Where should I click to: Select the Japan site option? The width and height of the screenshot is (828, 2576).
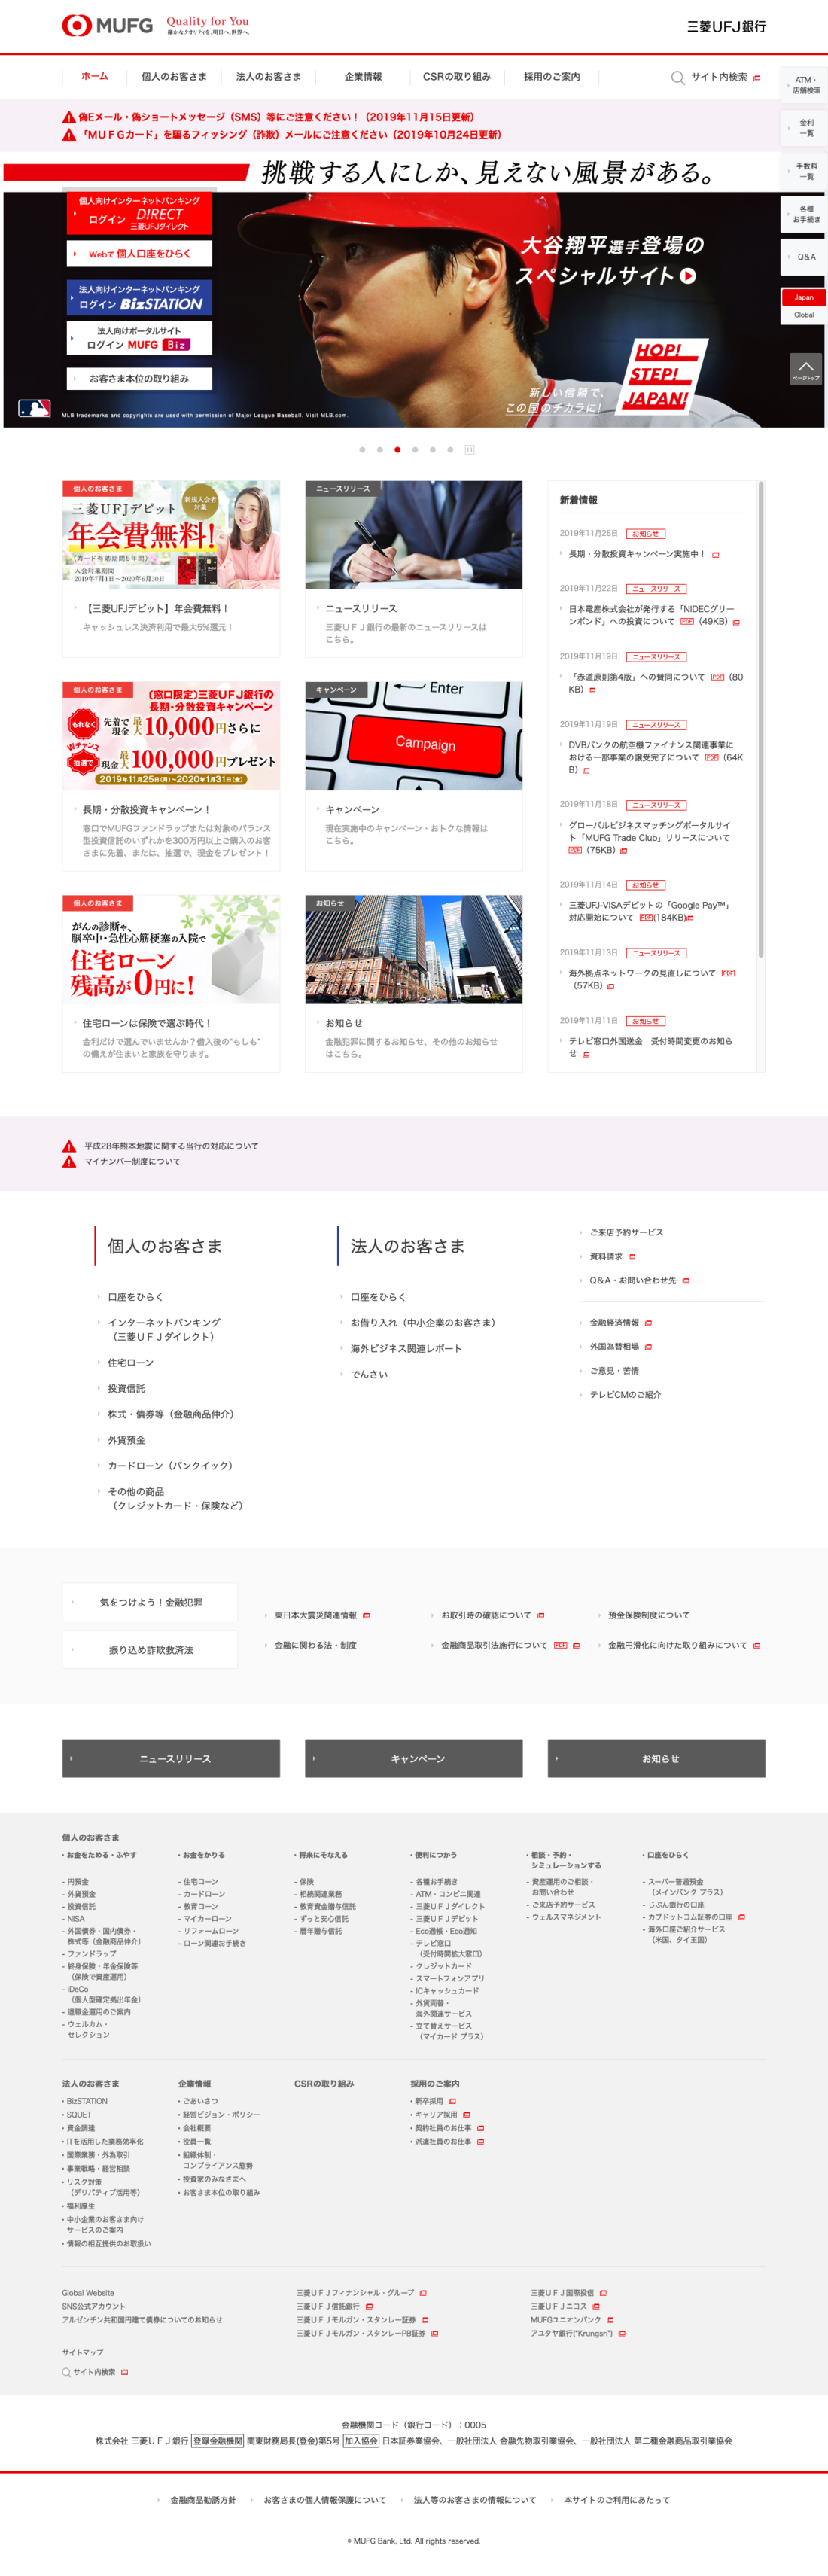coord(803,297)
